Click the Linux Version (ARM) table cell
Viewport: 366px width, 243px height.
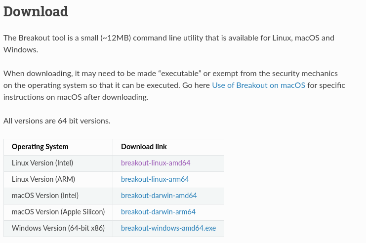pos(58,179)
